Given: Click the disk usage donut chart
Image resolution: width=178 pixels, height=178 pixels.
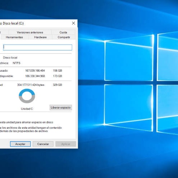Looking at the screenshot, I should tap(27, 96).
